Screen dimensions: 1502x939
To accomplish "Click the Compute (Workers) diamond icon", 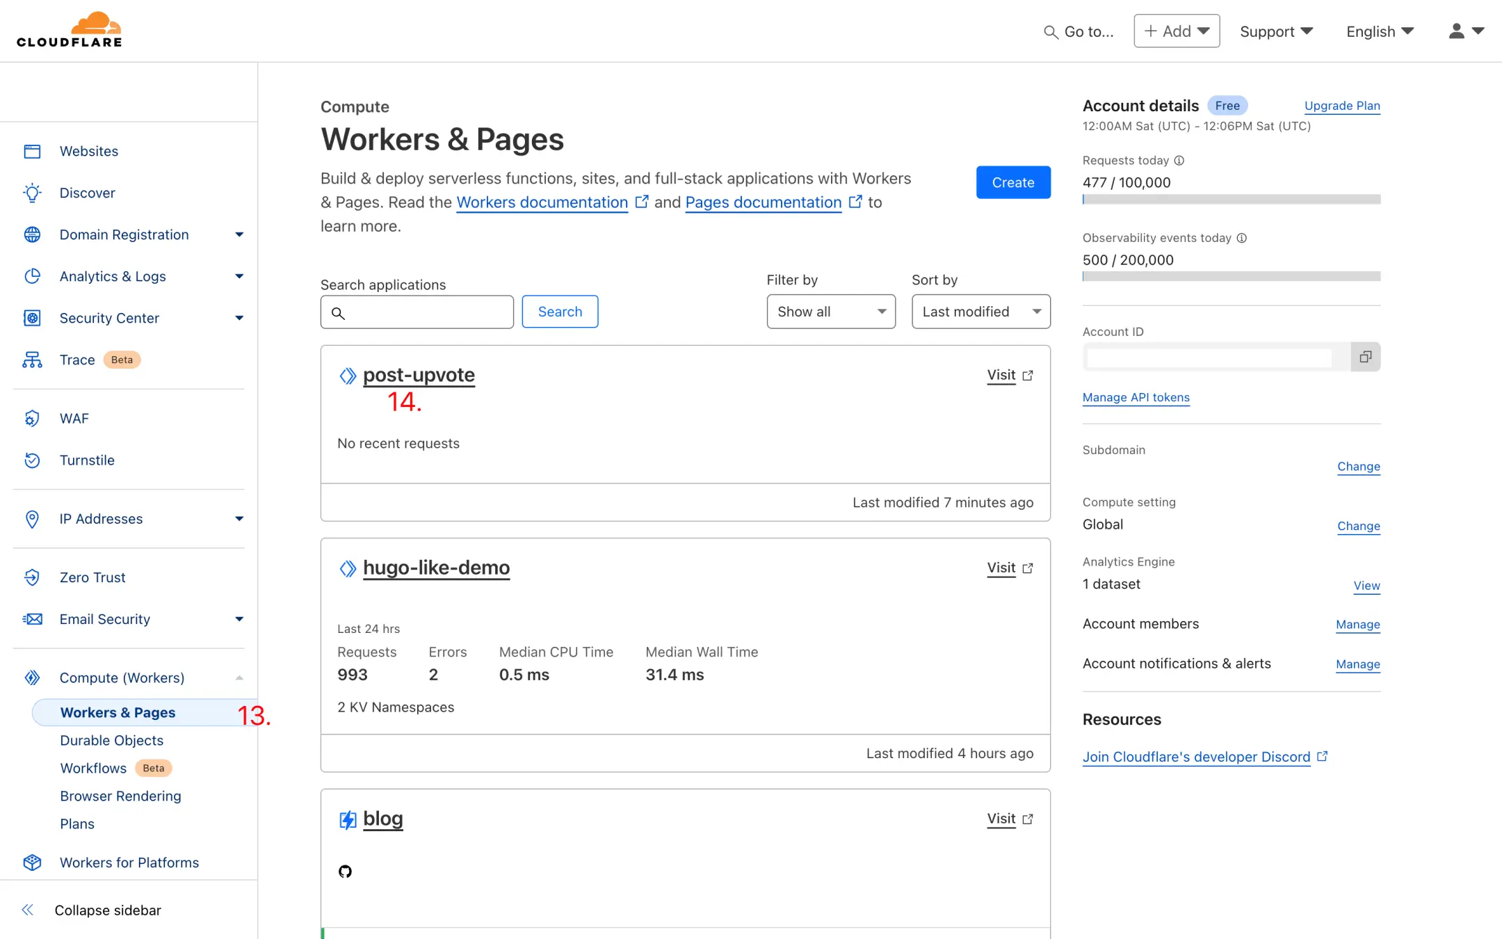I will coord(32,677).
